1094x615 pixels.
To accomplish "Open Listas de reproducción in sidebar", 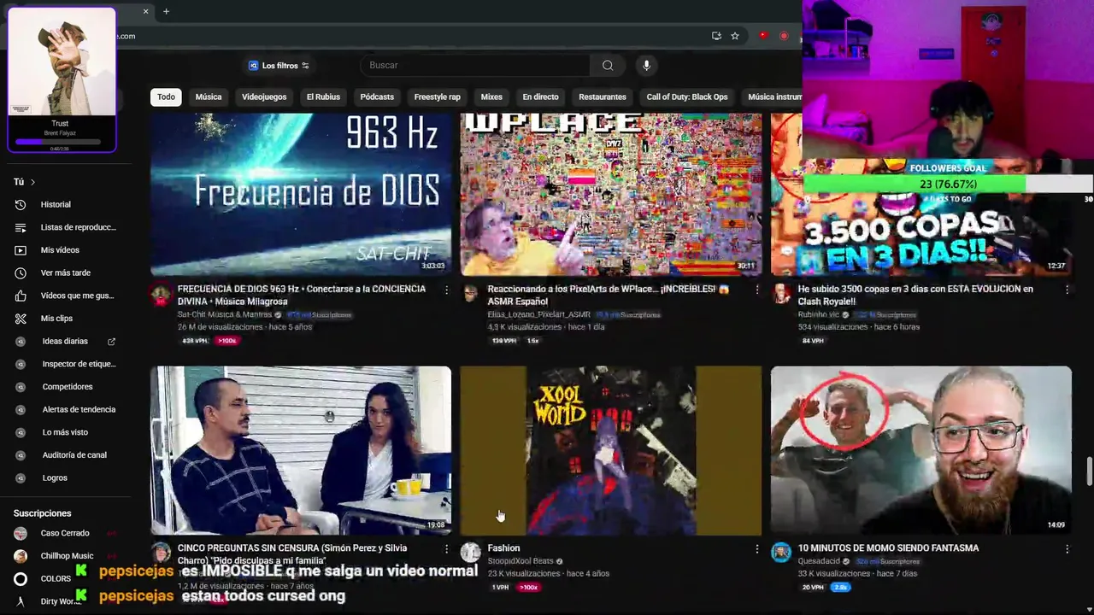I will (x=78, y=227).
